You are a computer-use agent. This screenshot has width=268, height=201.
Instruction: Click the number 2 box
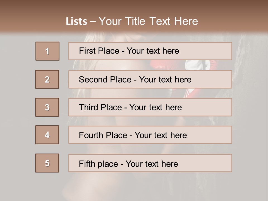[47, 79]
